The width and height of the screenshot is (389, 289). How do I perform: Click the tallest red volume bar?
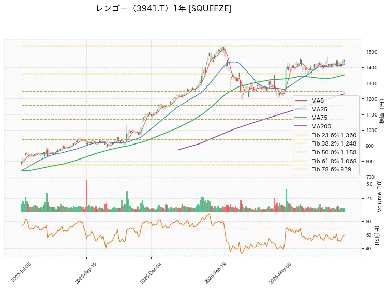(86, 196)
